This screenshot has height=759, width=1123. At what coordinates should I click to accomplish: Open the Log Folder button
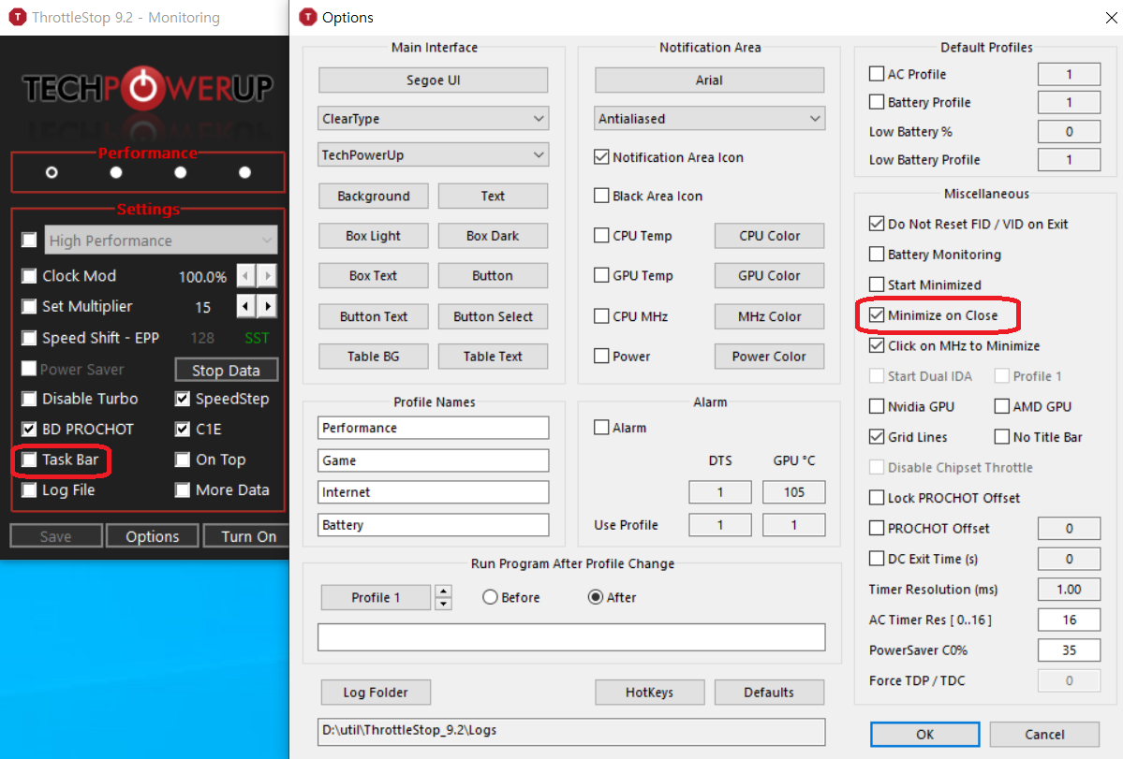coord(376,692)
